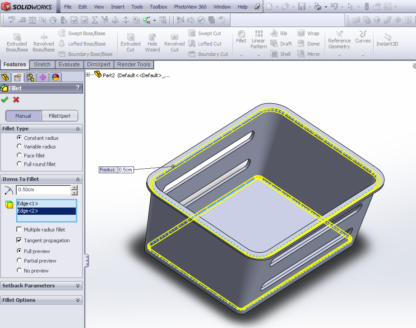This screenshot has height=328, width=416.
Task: Open Fillet panel help question mark
Action: coord(78,88)
